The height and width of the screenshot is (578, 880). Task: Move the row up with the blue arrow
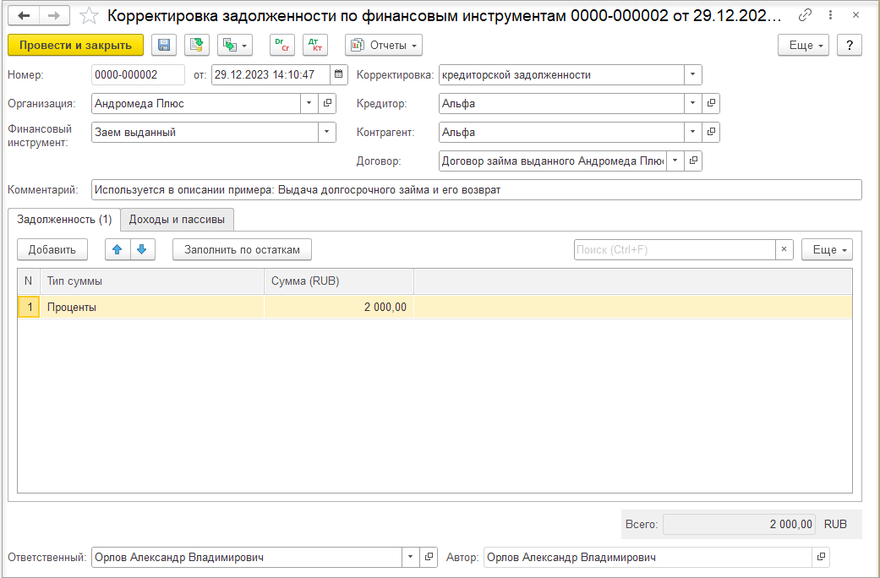pos(118,250)
